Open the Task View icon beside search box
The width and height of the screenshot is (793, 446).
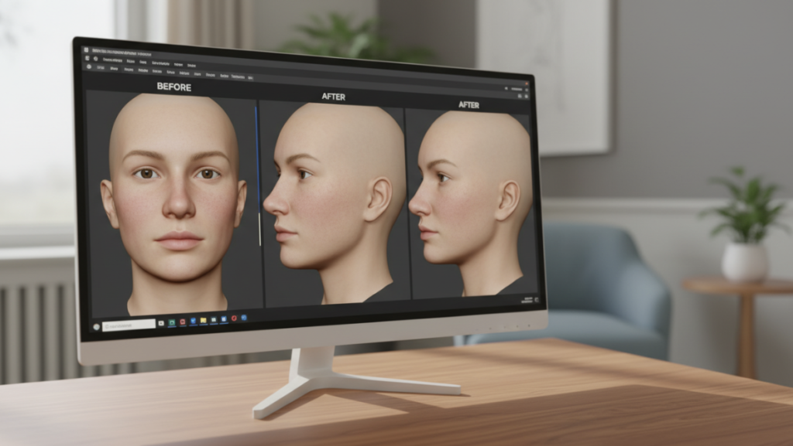(x=161, y=323)
